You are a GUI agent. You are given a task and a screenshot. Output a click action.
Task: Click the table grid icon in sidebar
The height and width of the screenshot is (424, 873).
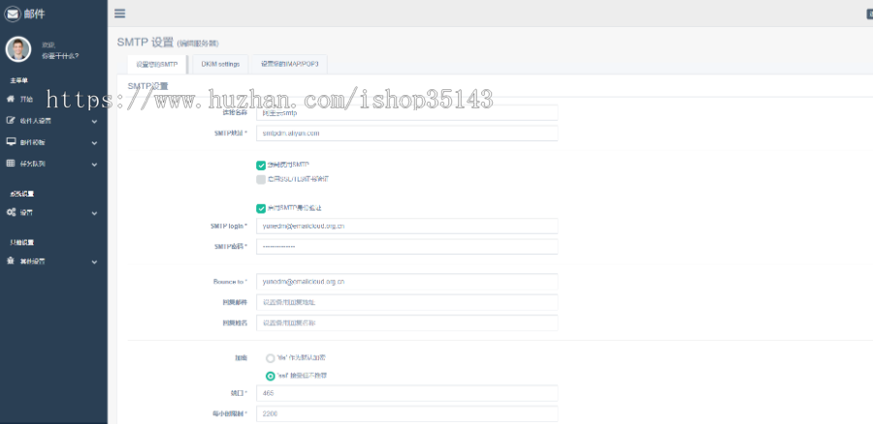tap(11, 164)
